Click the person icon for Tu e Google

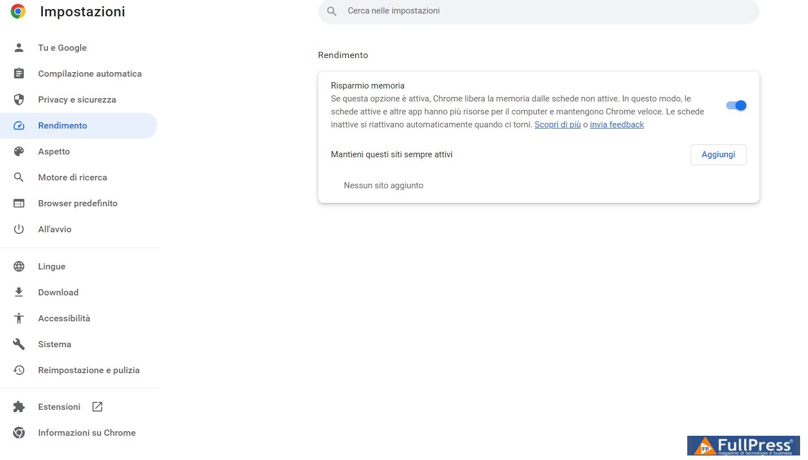(x=19, y=48)
